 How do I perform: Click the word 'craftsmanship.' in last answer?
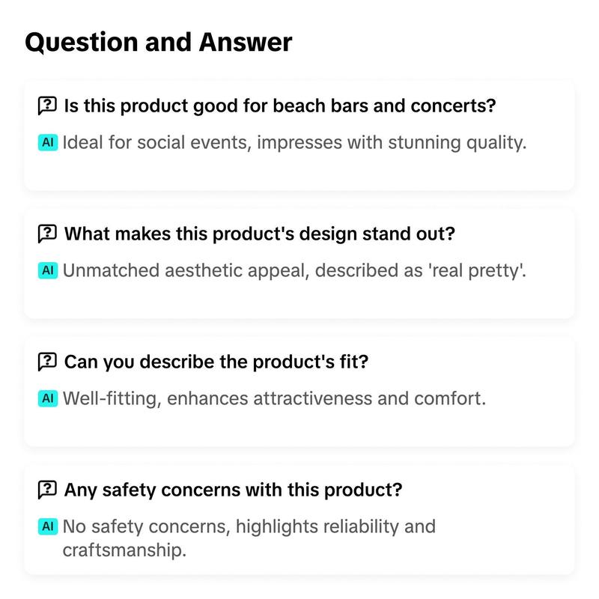[x=124, y=550]
